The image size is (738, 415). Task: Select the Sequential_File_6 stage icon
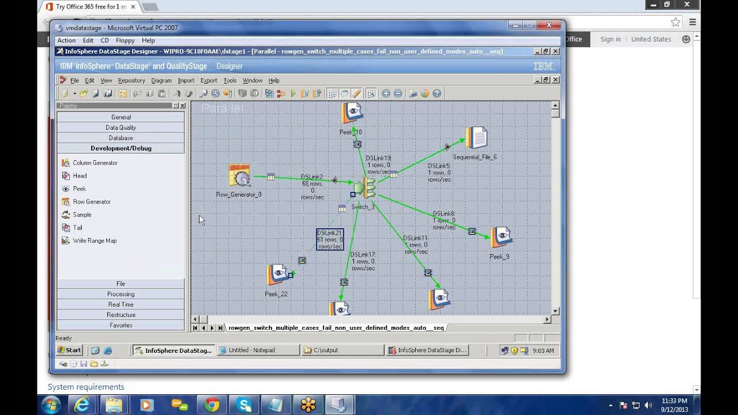(x=476, y=139)
